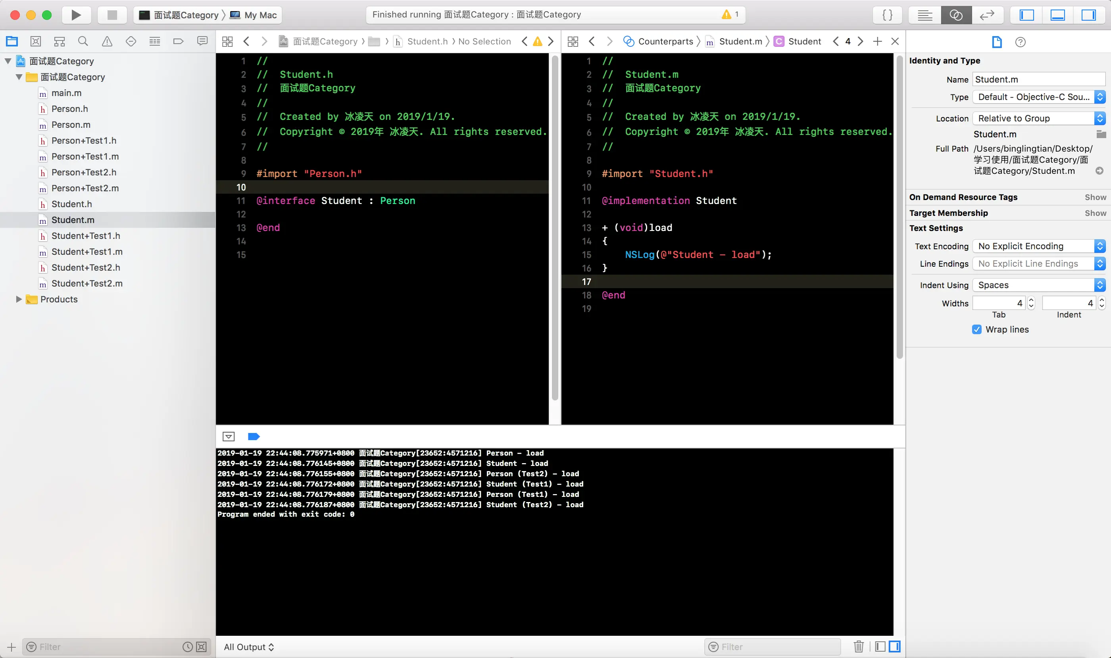Image resolution: width=1111 pixels, height=658 pixels.
Task: Expand the Products folder
Action: tap(19, 299)
